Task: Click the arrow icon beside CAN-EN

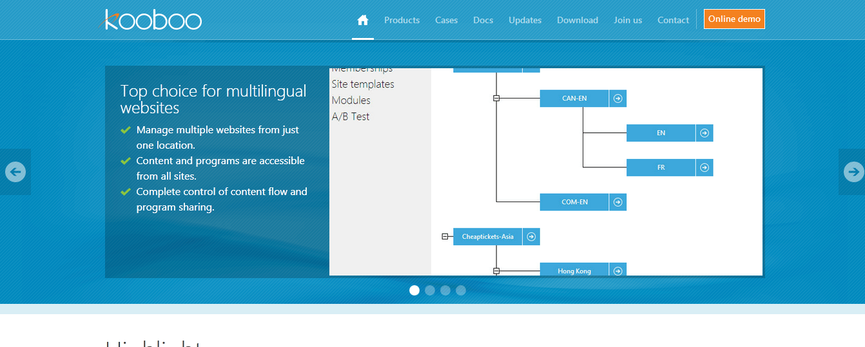Action: 617,98
